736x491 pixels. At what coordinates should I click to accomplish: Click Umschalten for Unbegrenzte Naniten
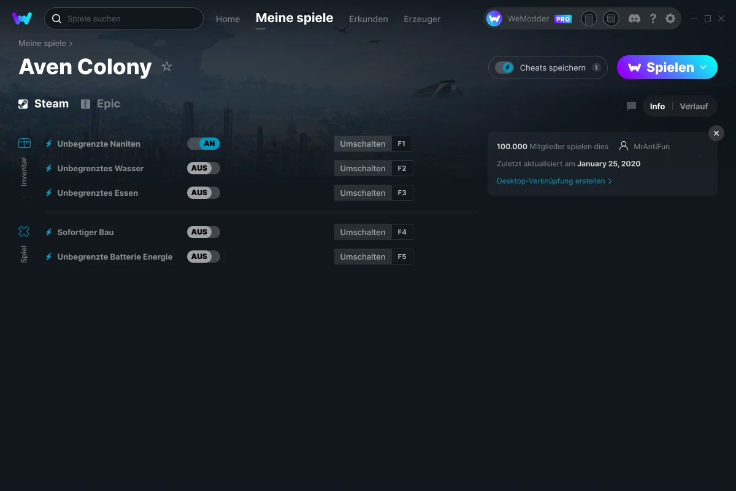tap(363, 144)
